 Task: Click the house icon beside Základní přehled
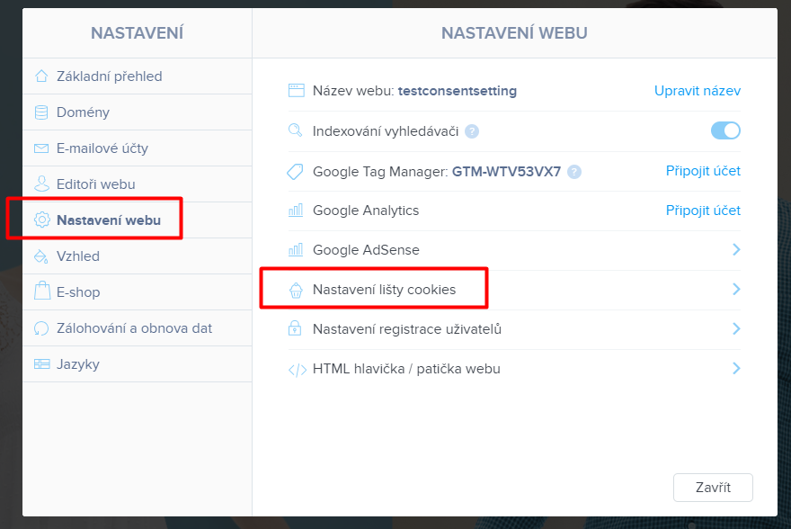[41, 76]
